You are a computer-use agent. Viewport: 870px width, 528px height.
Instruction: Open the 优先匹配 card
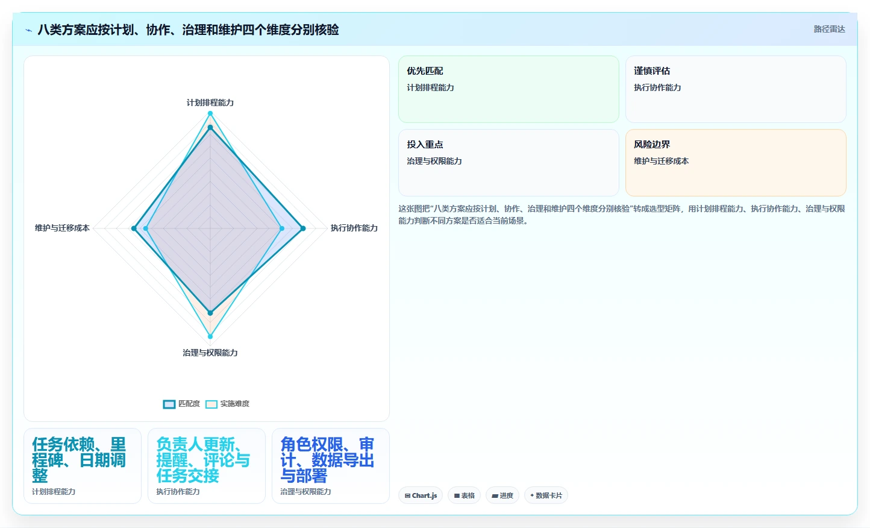[x=509, y=89]
